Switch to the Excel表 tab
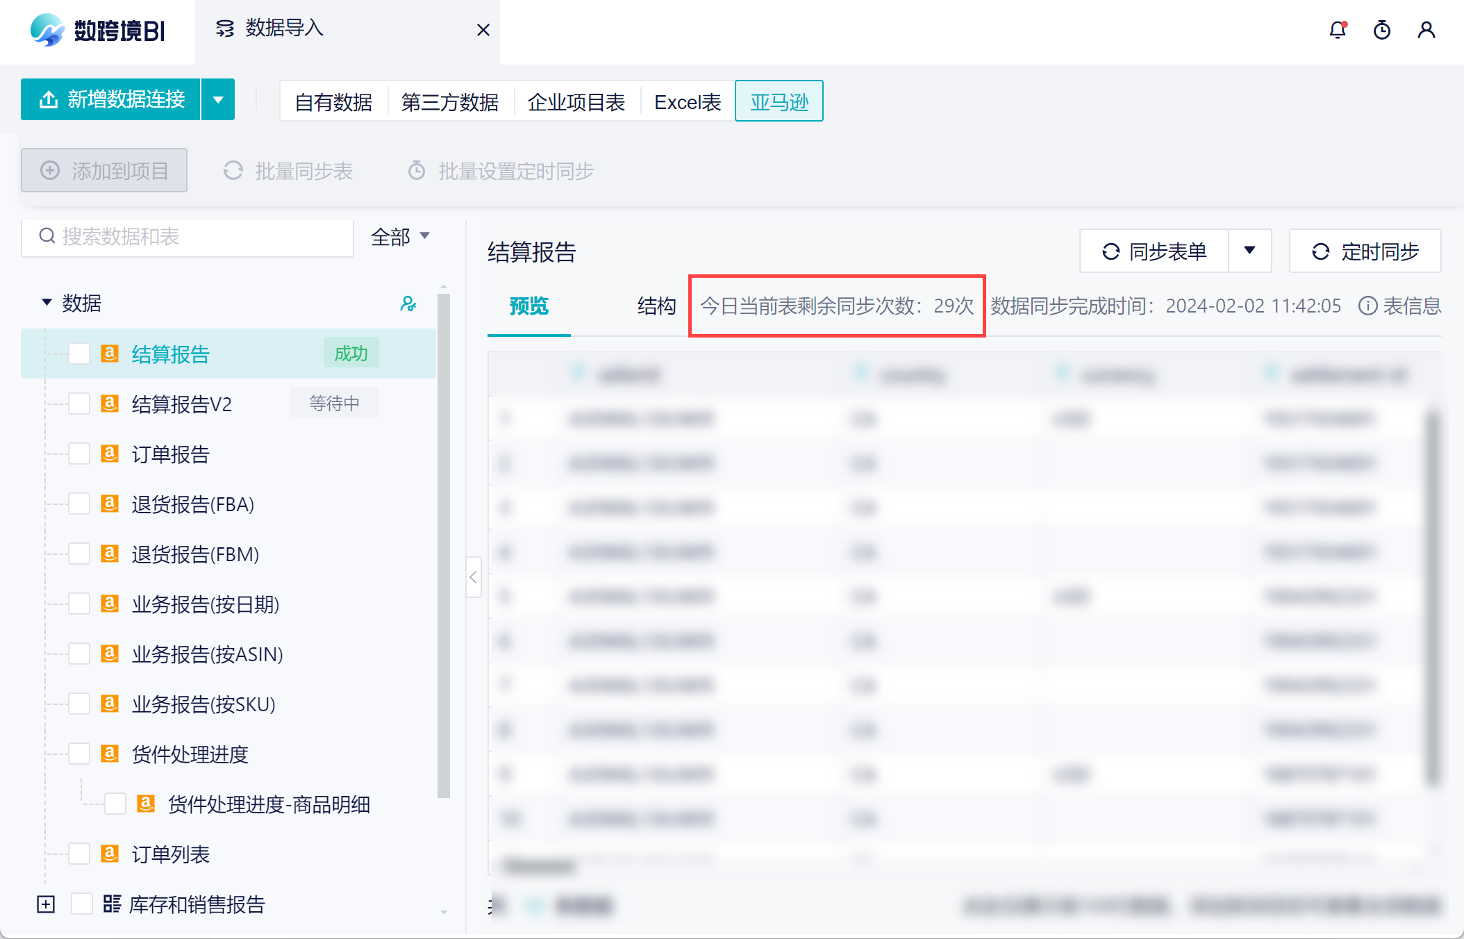 pyautogui.click(x=688, y=102)
